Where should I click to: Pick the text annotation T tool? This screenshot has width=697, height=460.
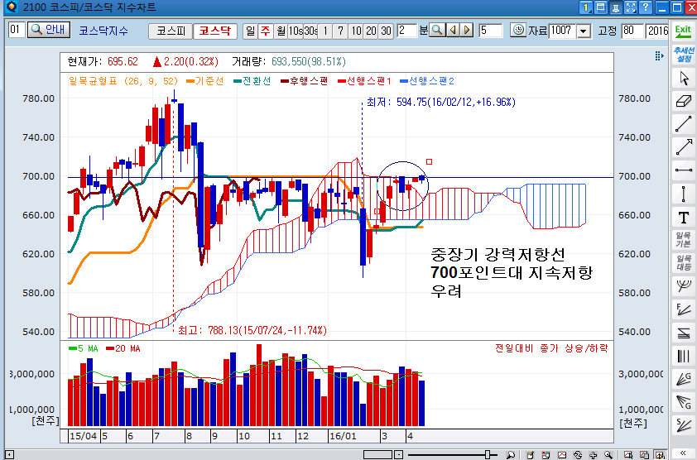click(684, 218)
